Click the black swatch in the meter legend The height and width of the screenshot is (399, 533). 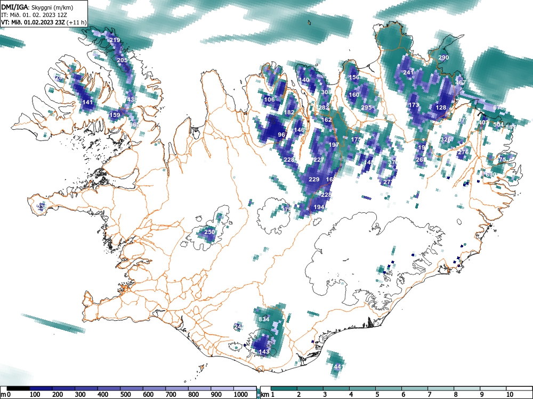(18, 388)
